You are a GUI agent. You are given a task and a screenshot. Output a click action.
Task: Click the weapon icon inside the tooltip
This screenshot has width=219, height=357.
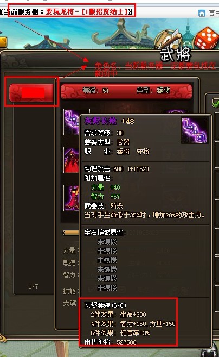195,130
